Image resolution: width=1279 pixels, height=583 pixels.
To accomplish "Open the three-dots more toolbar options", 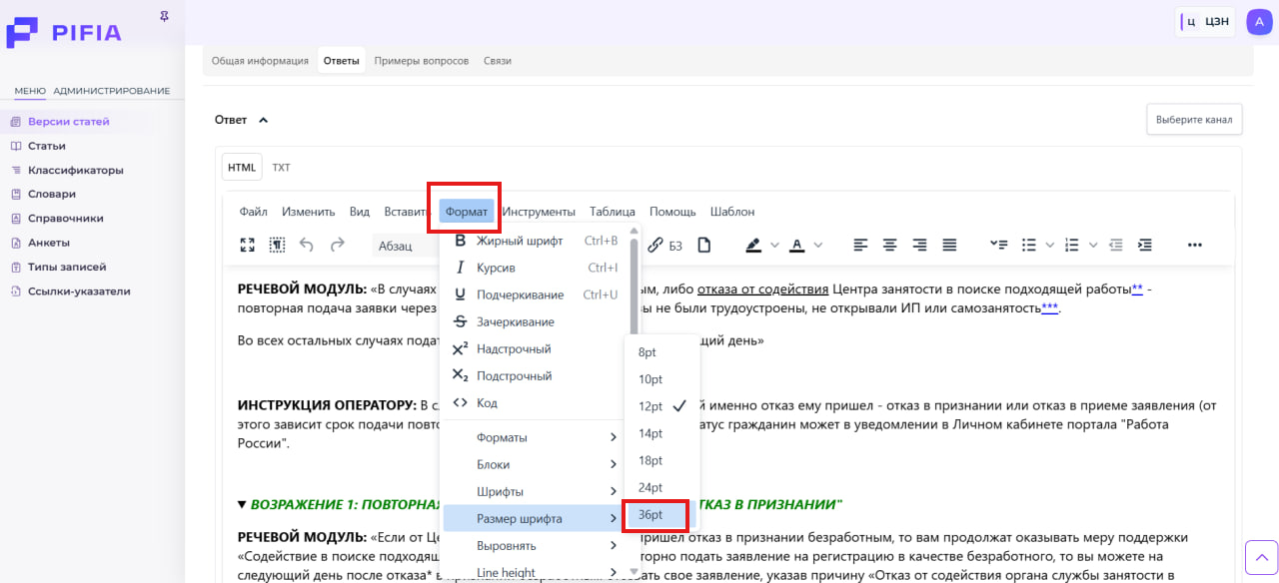I will tap(1194, 245).
